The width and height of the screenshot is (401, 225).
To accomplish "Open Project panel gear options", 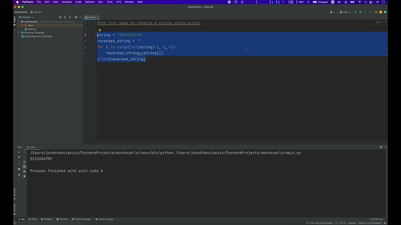I will [x=76, y=17].
